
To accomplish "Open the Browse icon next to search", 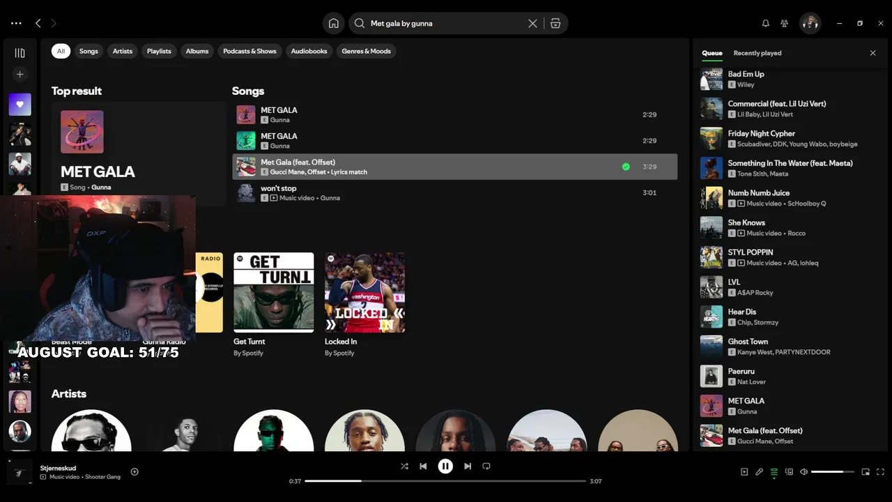I will (x=555, y=23).
